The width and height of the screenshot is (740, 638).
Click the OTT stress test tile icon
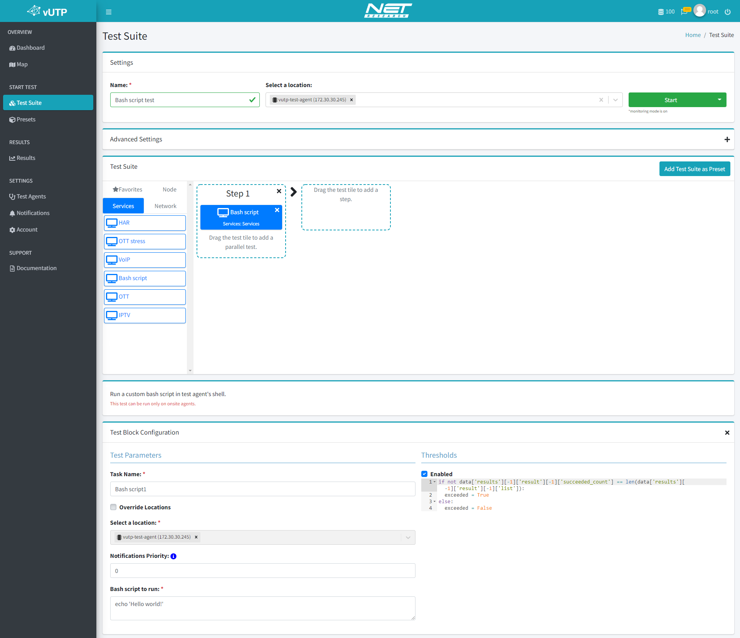pos(111,240)
